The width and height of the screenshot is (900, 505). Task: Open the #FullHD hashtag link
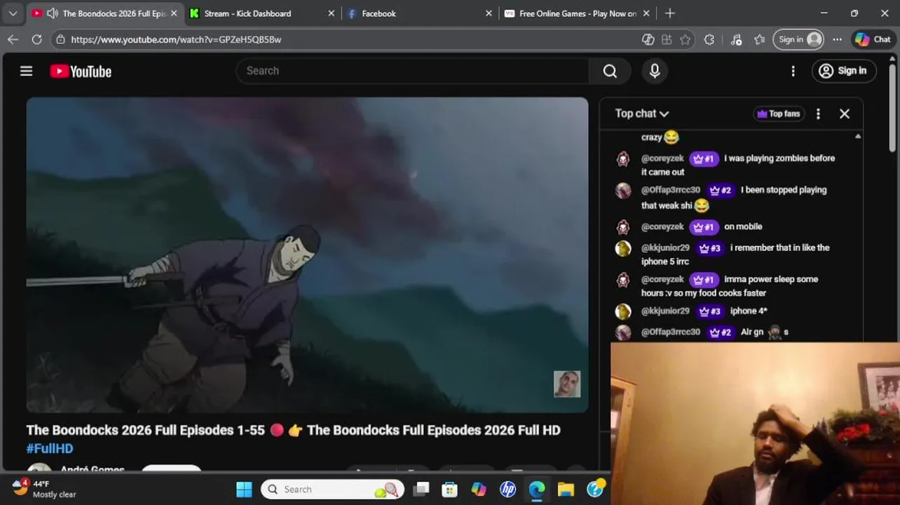coord(50,448)
